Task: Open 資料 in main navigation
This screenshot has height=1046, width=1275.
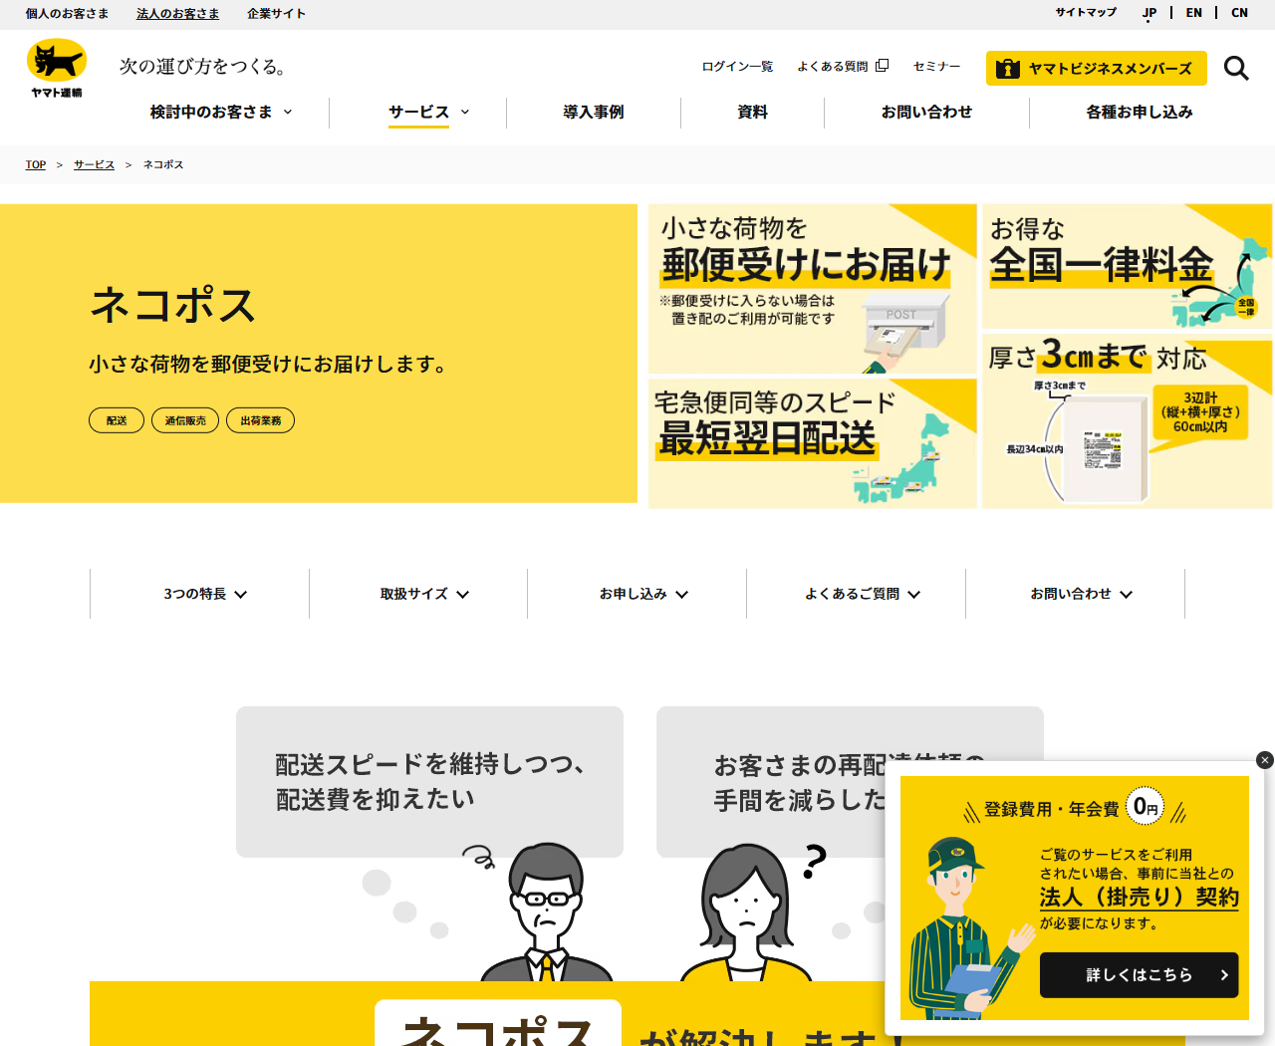Action: click(x=753, y=112)
